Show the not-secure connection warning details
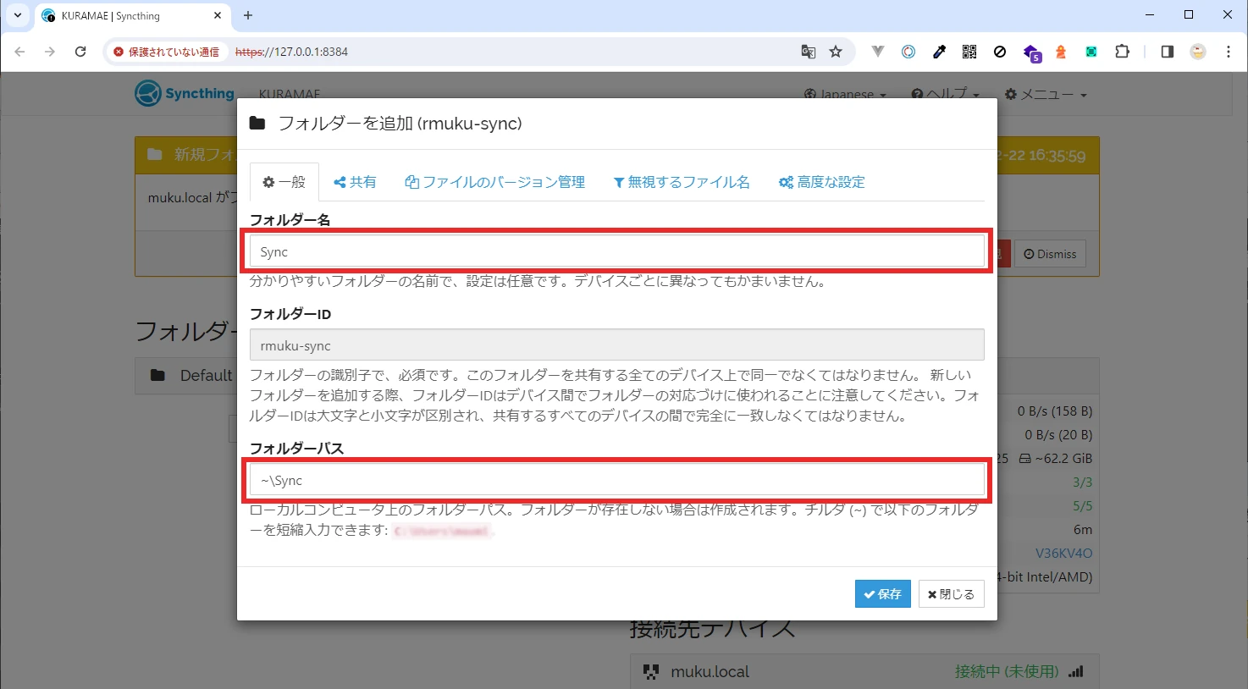 [x=166, y=52]
